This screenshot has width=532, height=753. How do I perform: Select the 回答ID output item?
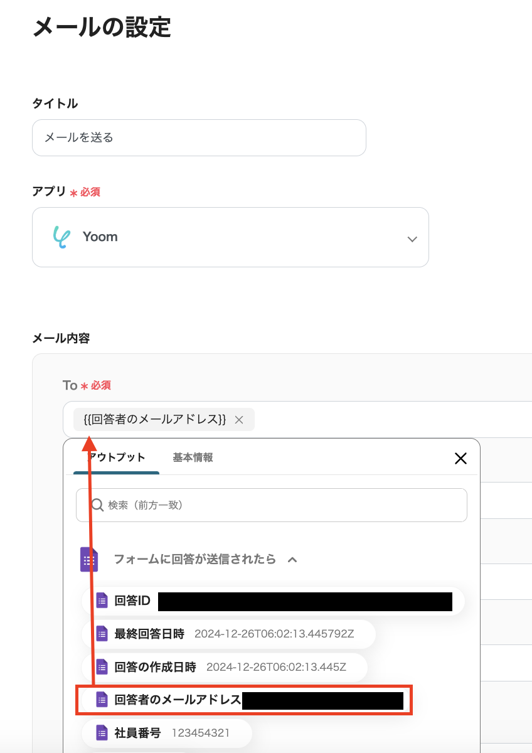273,601
